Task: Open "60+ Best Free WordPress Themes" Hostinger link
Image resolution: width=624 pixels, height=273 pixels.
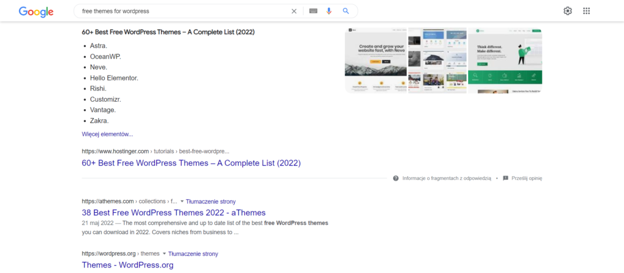Action: pos(191,163)
